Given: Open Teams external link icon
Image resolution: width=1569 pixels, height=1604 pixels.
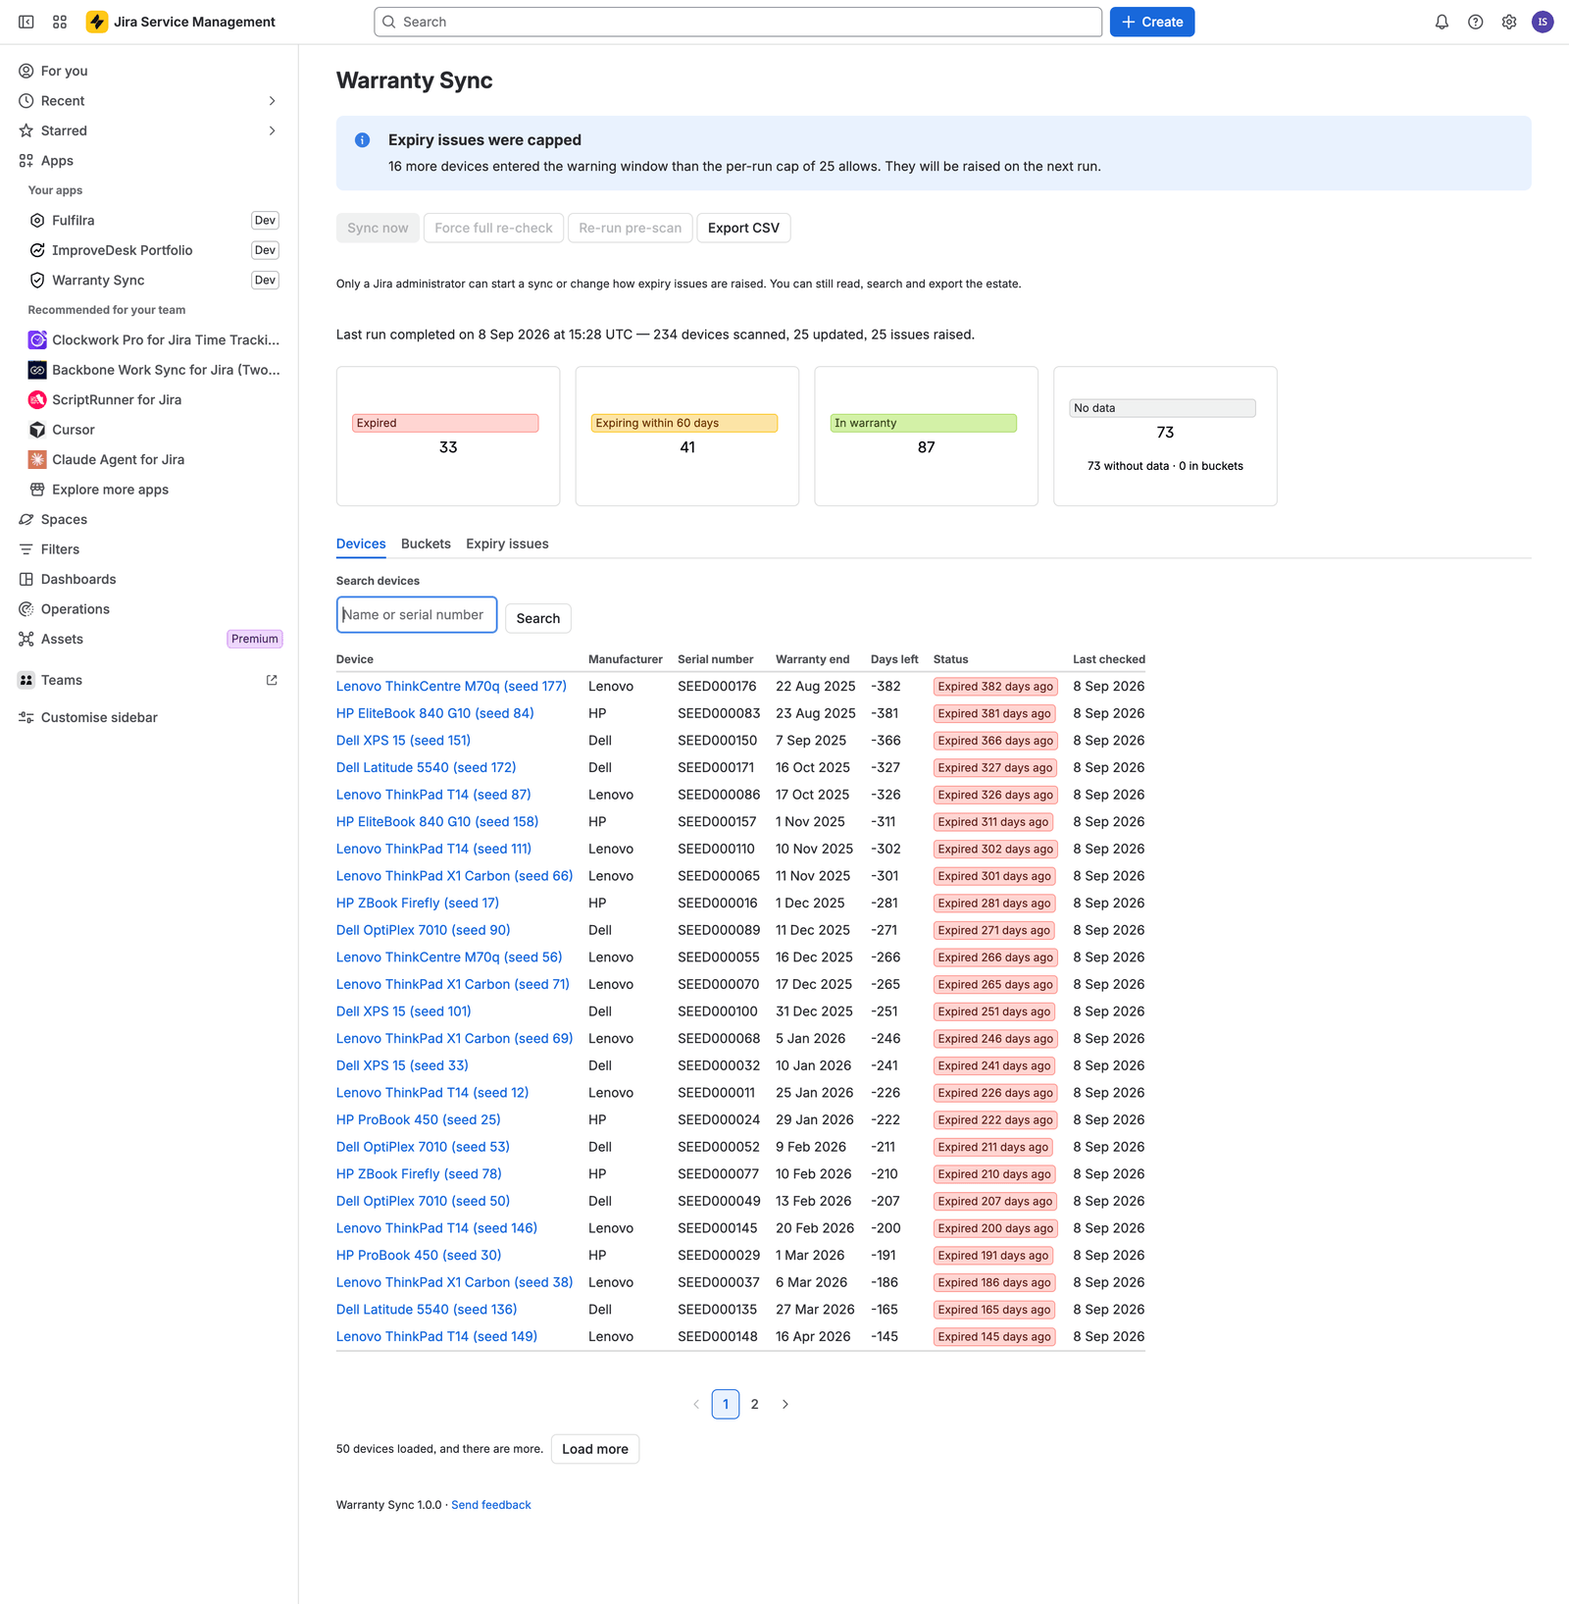Looking at the screenshot, I should 272,680.
